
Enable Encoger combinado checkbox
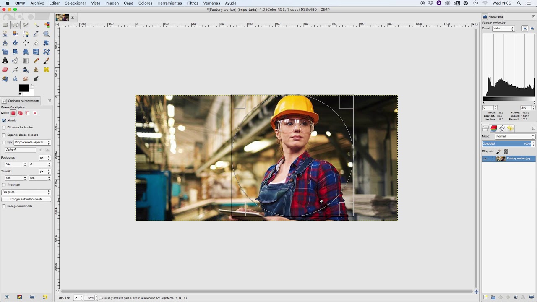tap(4, 206)
